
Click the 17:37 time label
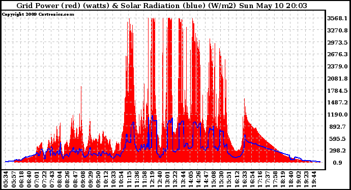tap(267, 179)
